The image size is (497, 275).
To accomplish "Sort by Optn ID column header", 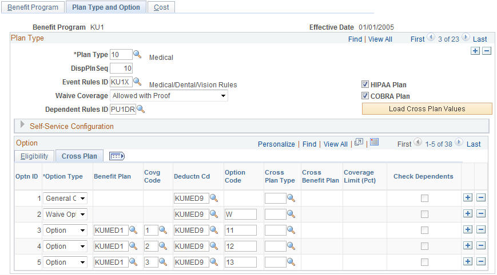I will [x=27, y=176].
